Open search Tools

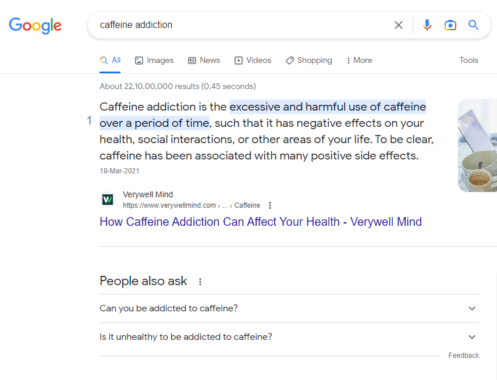pyautogui.click(x=468, y=60)
